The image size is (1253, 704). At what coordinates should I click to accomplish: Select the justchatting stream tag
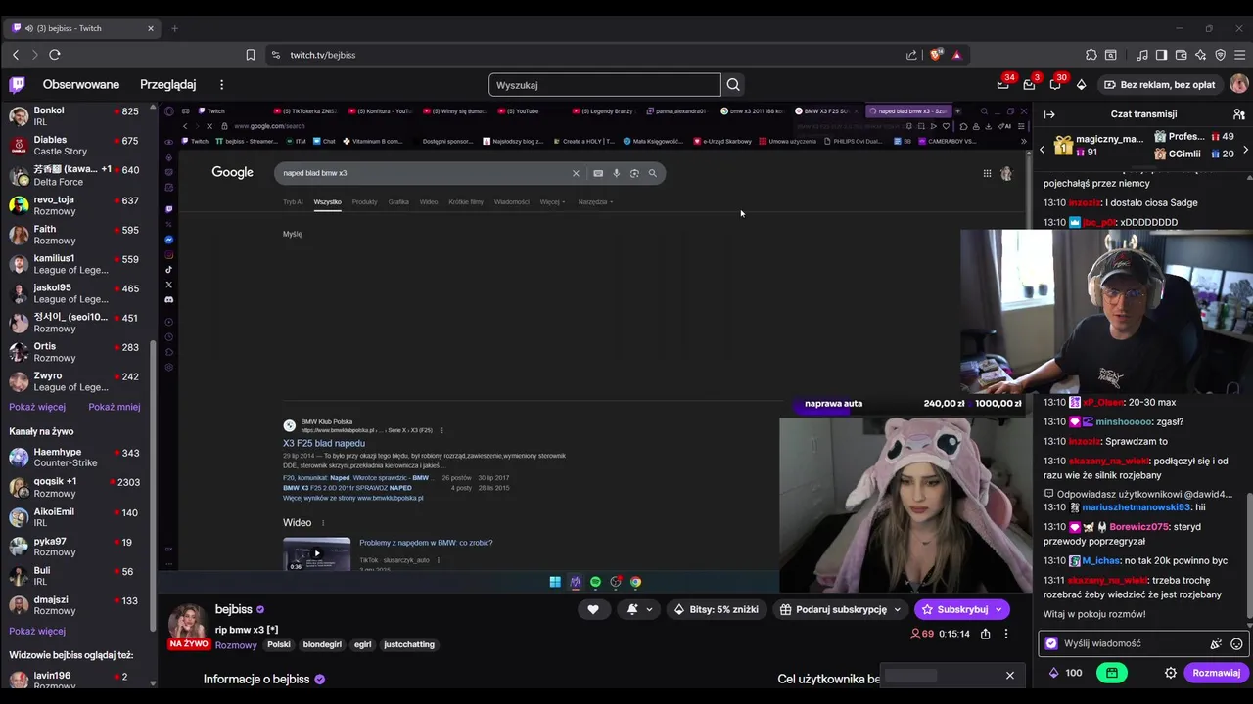point(409,644)
